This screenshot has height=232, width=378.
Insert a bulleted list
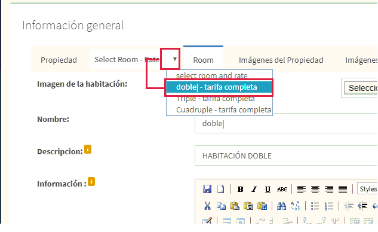click(x=315, y=206)
